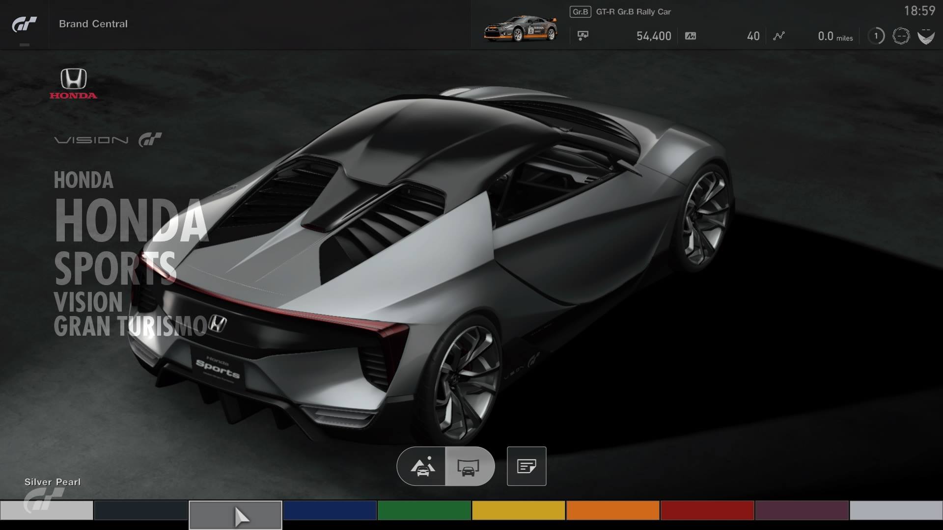This screenshot has height=530, width=943.
Task: Open the Honda brand logo
Action: (73, 83)
